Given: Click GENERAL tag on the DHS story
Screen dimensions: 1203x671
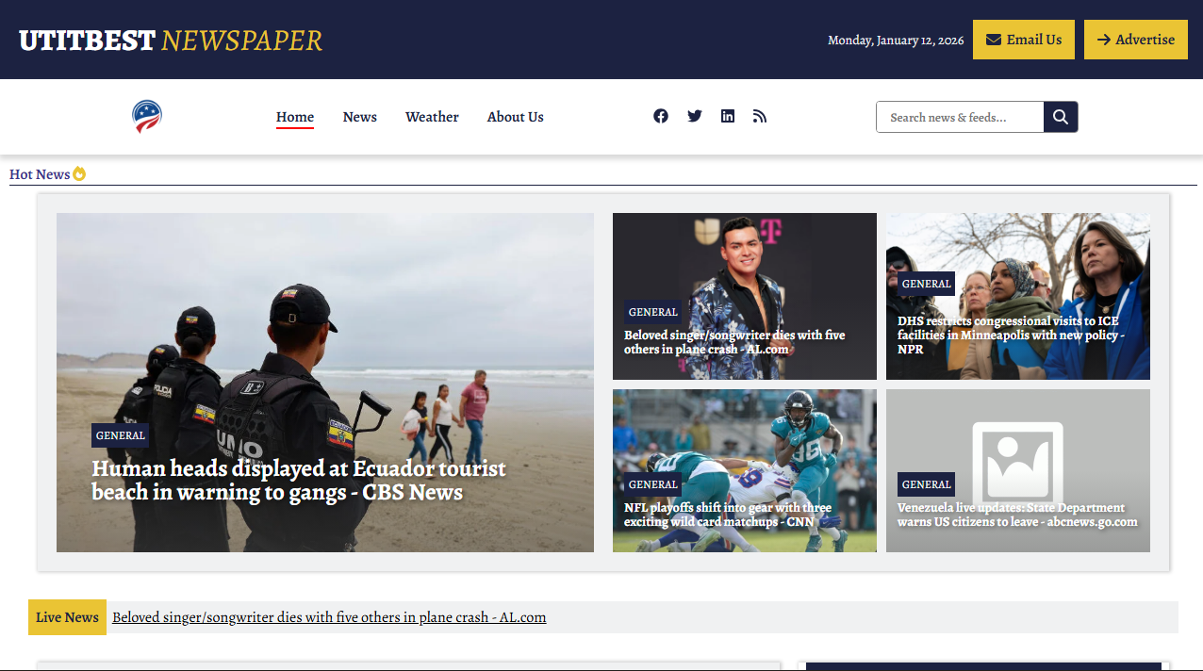Looking at the screenshot, I should pyautogui.click(x=927, y=284).
